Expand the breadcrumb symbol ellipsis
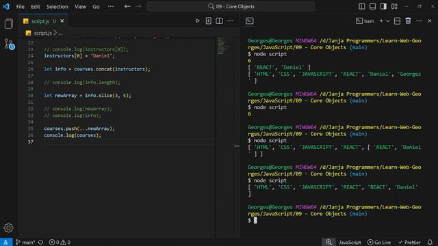Screen dimensions: 438x246 pos(60,33)
